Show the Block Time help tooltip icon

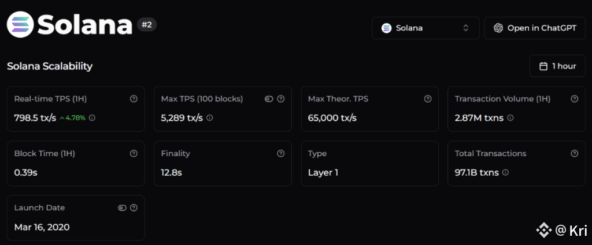pos(134,154)
